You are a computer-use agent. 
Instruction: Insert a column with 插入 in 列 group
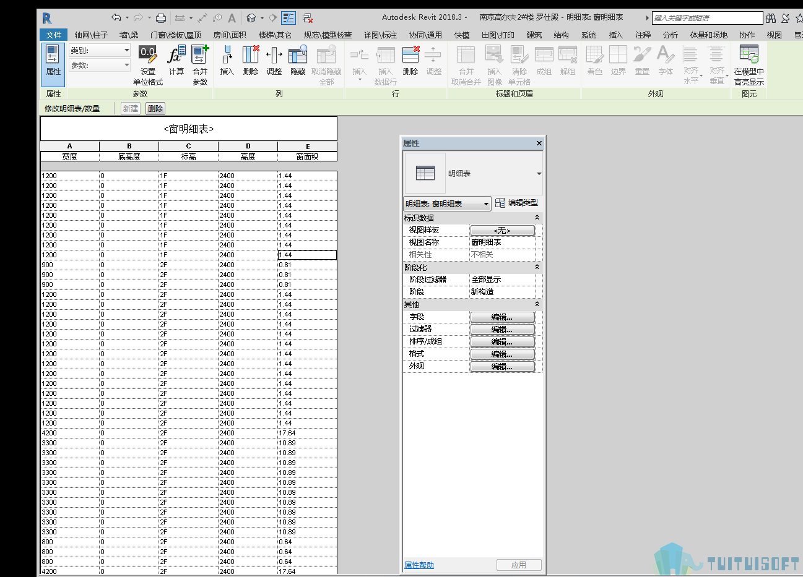[227, 61]
